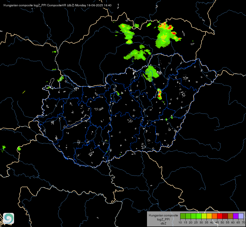Click the date '16-06-2025 16:40' in title
246x227 pixels.
click(x=99, y=5)
